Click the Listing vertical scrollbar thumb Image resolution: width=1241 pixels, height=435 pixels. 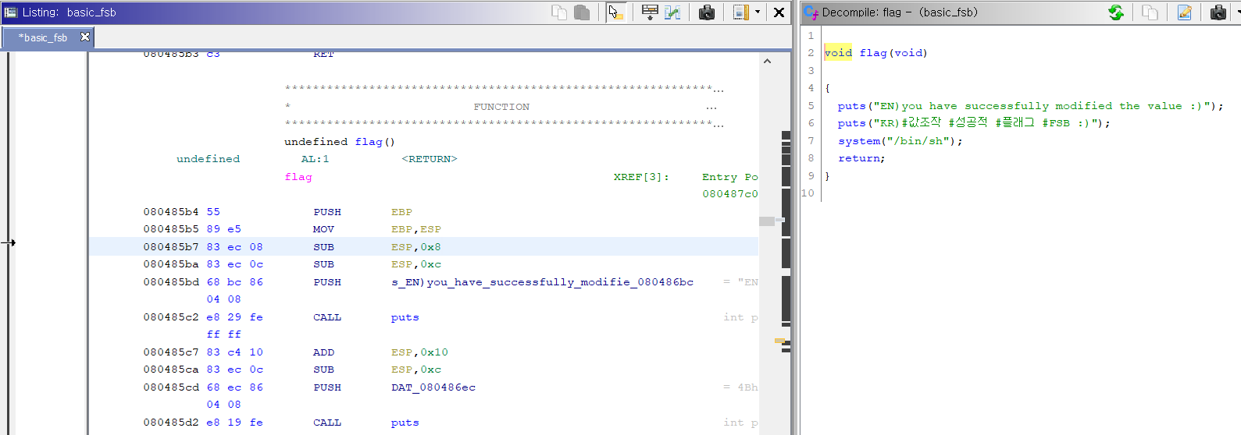coord(767,221)
